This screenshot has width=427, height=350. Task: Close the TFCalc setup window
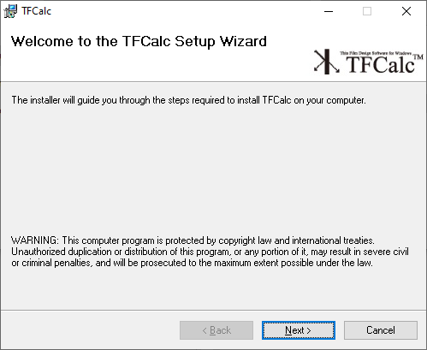click(x=406, y=11)
